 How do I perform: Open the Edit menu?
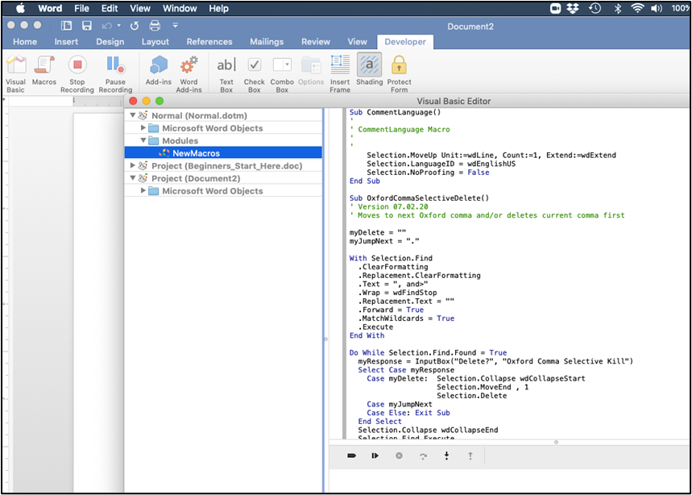(110, 8)
